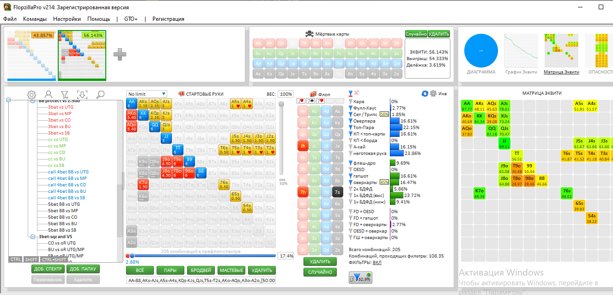This screenshot has width=613, height=295.
Task: Toggle the А-хай filter funnel
Action: coord(351,147)
